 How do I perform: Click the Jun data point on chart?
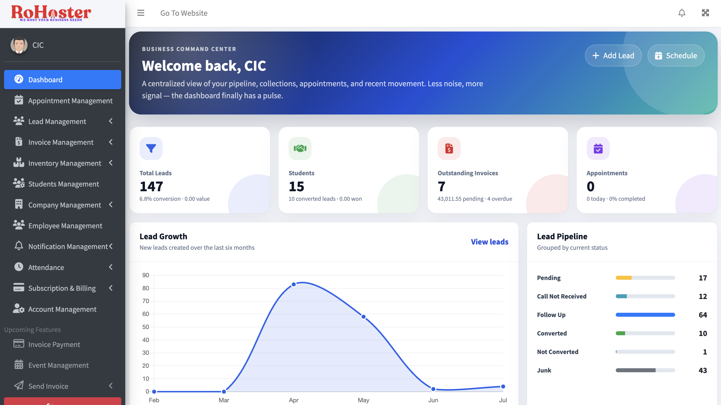tap(433, 389)
